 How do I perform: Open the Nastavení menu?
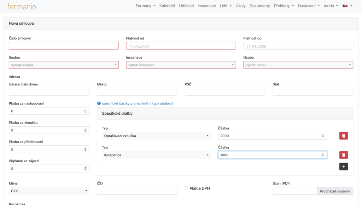coord(309,6)
